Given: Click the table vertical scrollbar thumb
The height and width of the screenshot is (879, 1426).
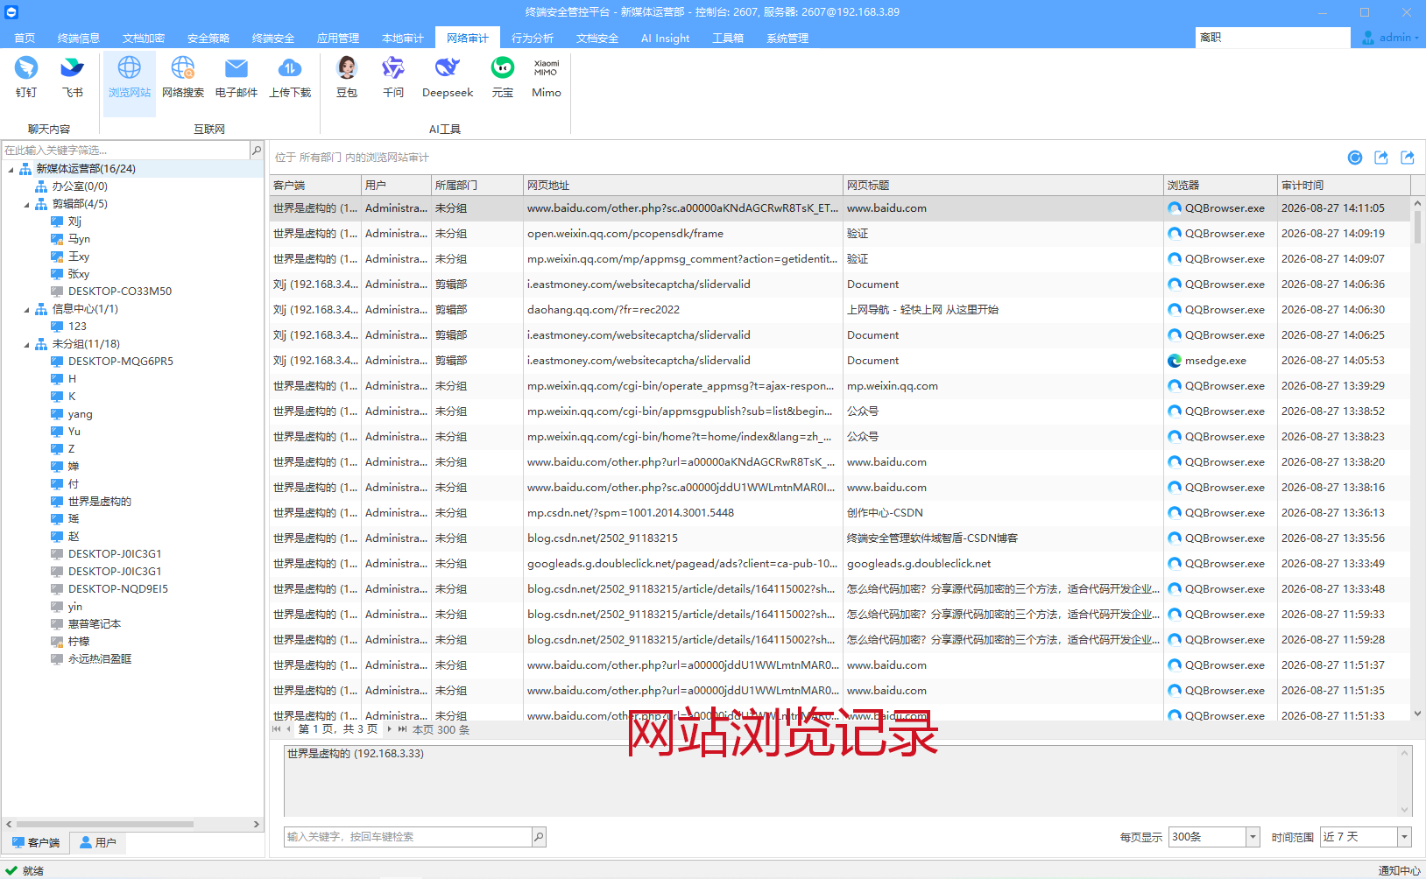Looking at the screenshot, I should pos(1417,226).
